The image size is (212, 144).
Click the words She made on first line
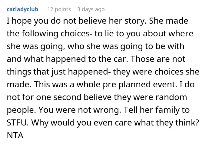tap(168, 21)
